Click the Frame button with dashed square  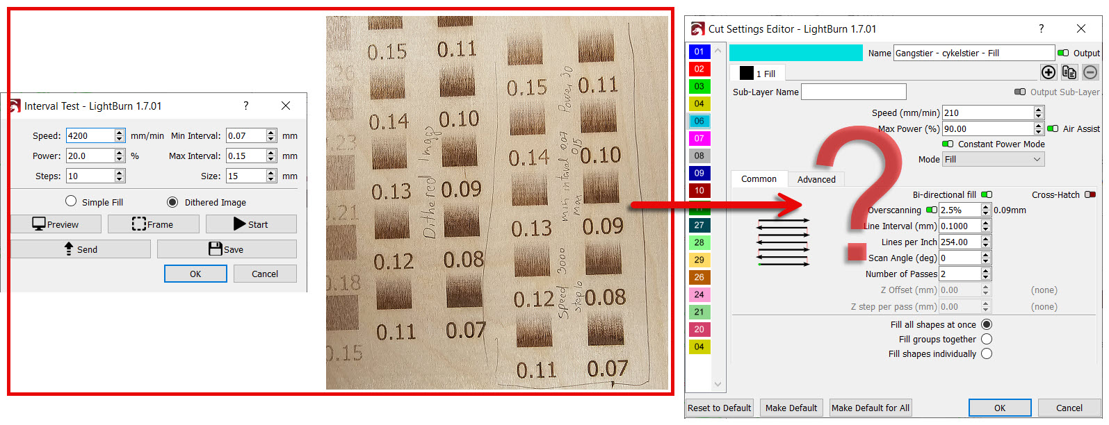pos(154,224)
